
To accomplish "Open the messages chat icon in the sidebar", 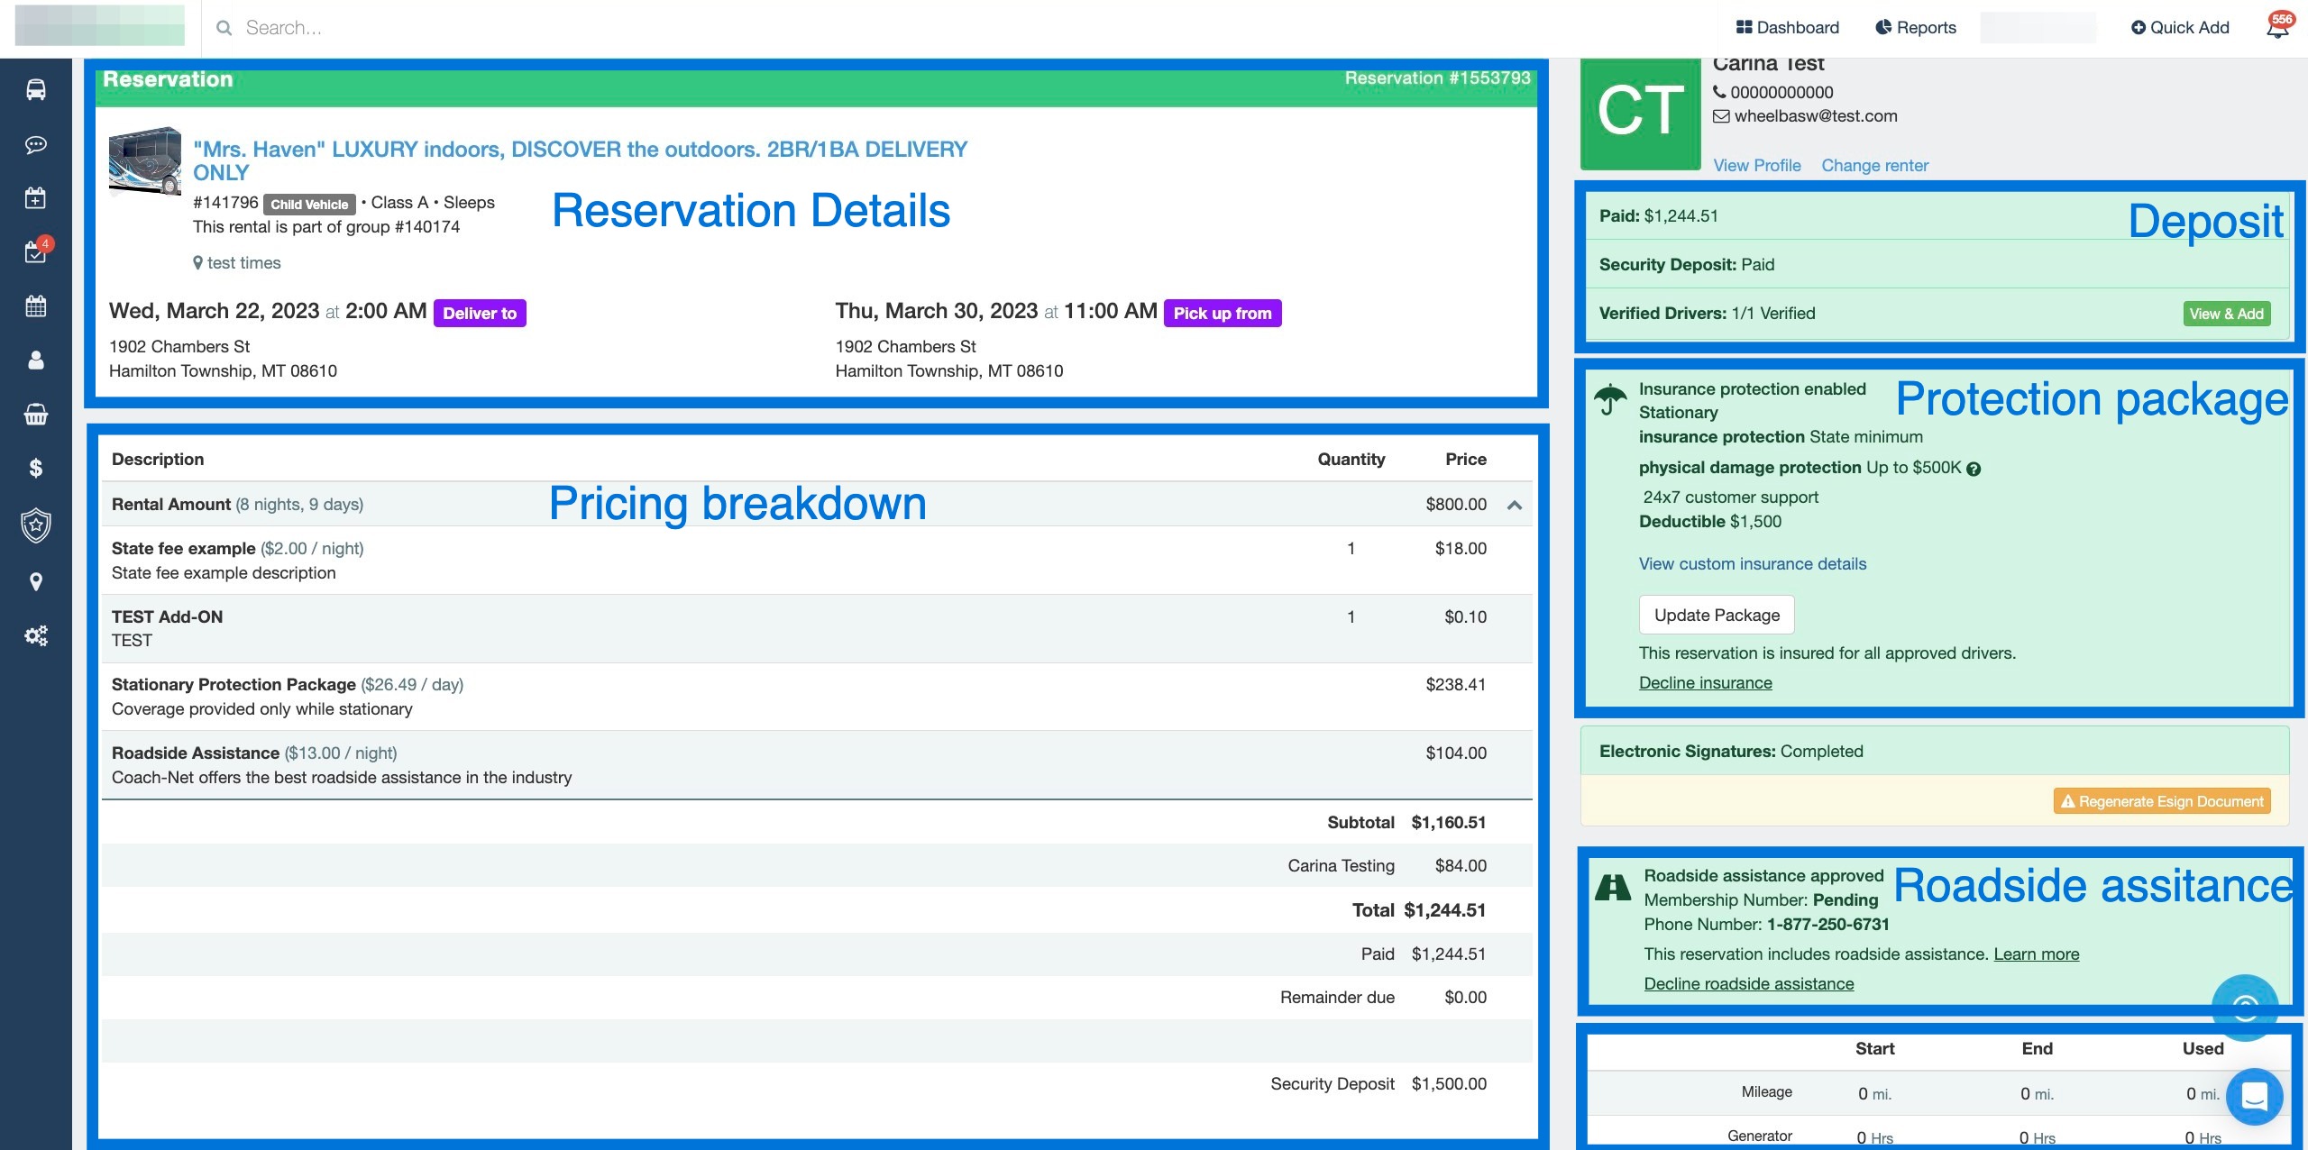I will click(x=34, y=144).
